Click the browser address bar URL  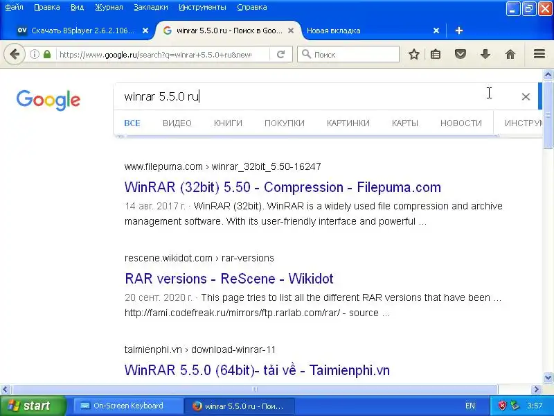(x=155, y=55)
